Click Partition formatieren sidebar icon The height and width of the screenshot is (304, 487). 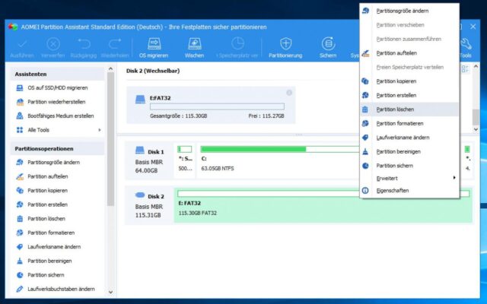tap(20, 233)
